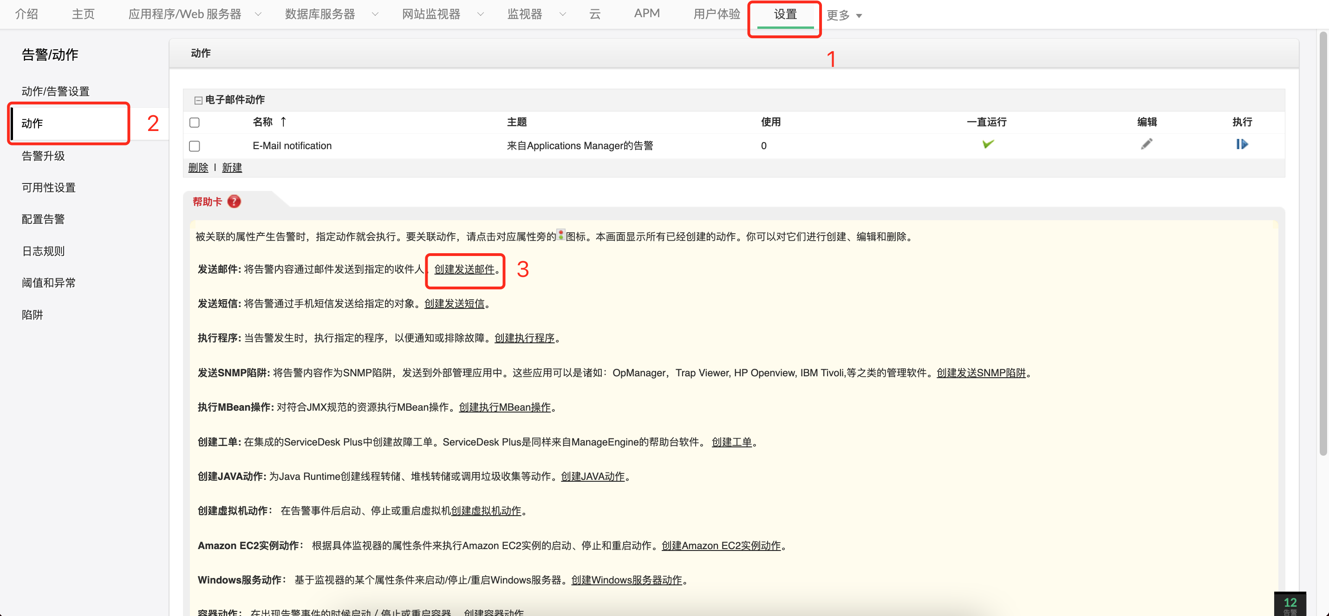
Task: Click the 创建执行MBean操作 link
Action: coord(505,407)
